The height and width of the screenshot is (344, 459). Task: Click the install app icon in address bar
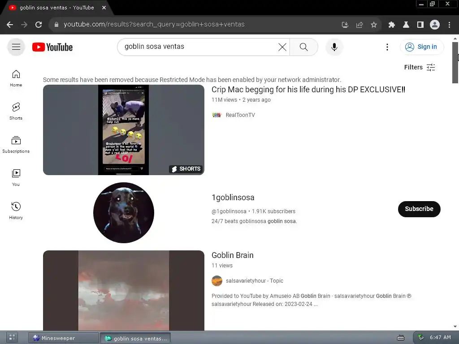pos(345,25)
